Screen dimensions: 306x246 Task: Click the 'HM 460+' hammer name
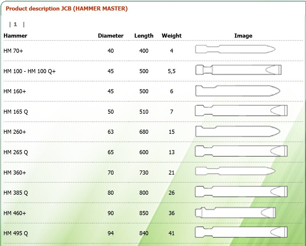pyautogui.click(x=15, y=213)
